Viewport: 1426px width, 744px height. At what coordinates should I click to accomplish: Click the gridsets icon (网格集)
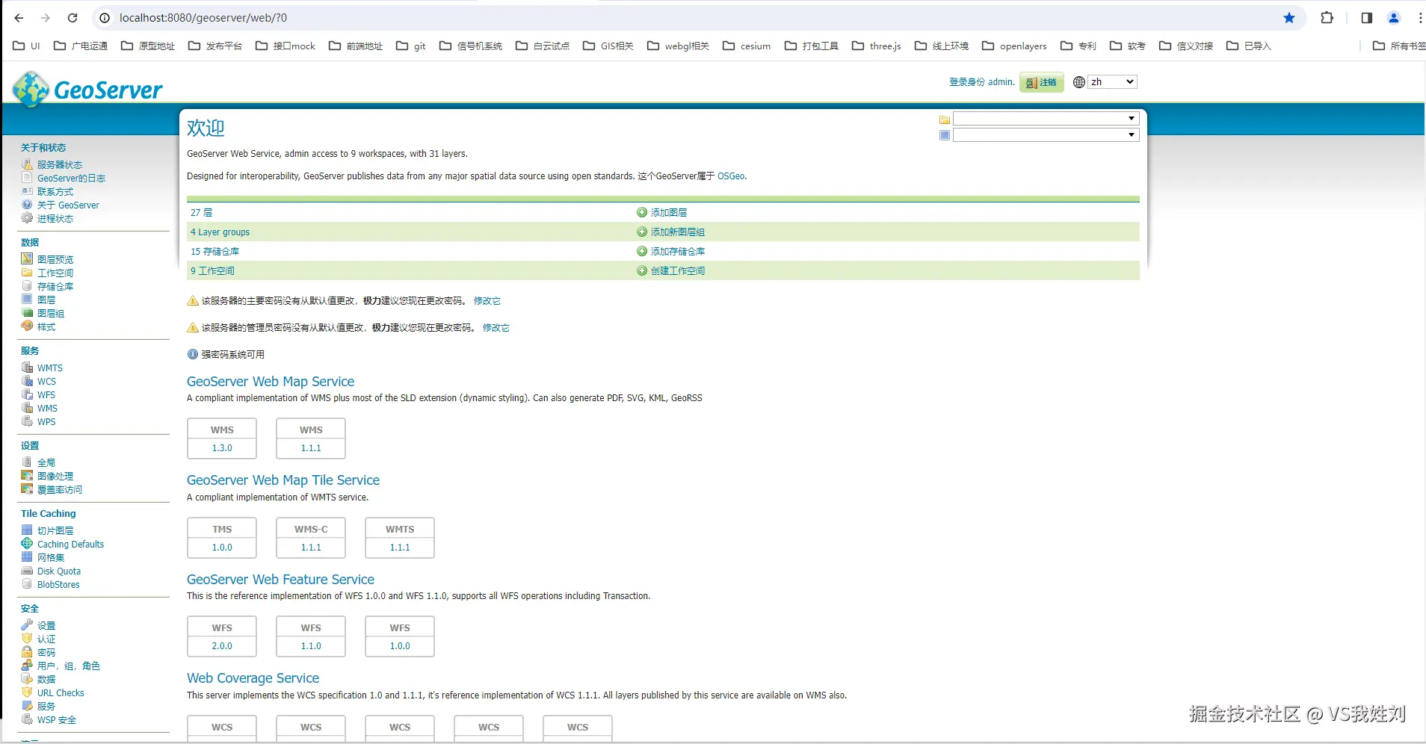[x=27, y=557]
